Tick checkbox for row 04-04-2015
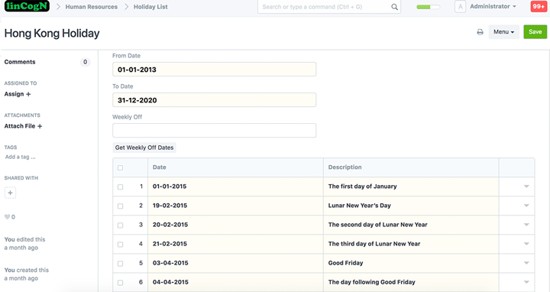550x292 pixels. 121,283
